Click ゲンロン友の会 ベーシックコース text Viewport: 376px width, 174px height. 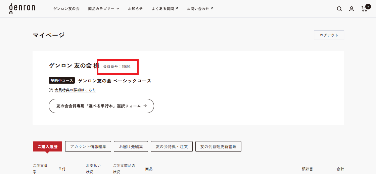pos(114,81)
